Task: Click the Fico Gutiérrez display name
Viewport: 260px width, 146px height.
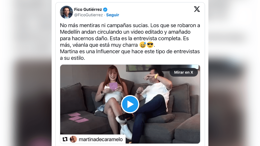Action: [88, 9]
